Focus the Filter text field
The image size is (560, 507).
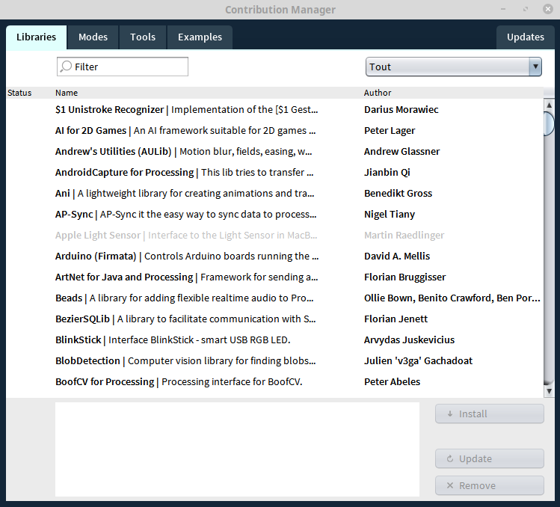click(127, 67)
